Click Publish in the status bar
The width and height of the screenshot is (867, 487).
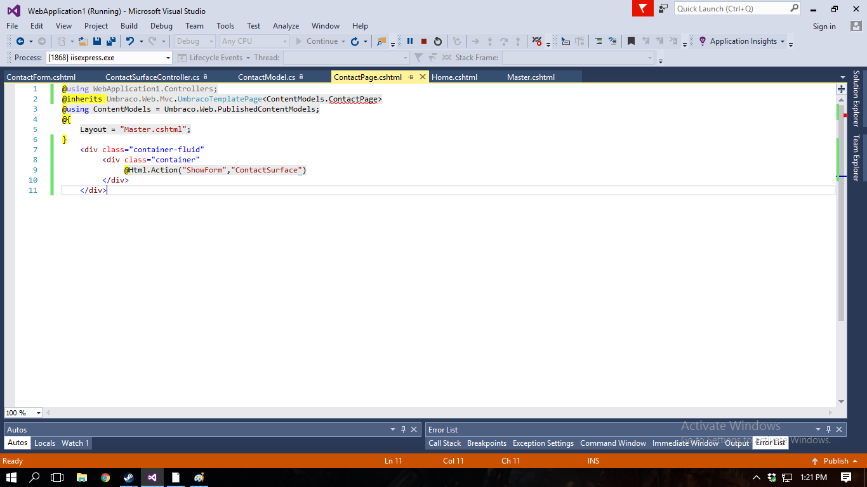click(x=837, y=461)
